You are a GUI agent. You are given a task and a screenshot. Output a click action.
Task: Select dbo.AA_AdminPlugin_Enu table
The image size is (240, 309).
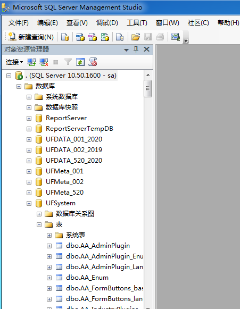(x=105, y=256)
